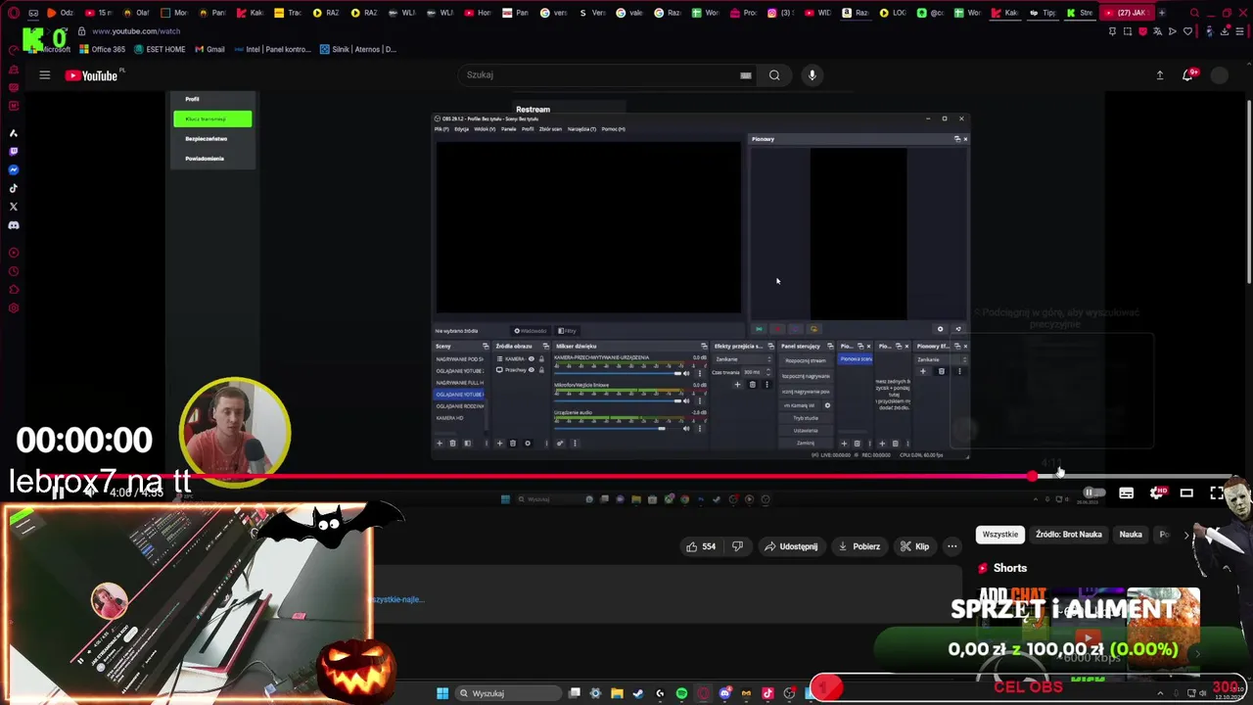Click the magnifier search button

point(774,75)
